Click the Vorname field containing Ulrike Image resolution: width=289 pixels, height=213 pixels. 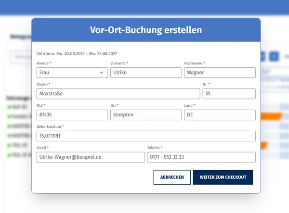pos(146,73)
